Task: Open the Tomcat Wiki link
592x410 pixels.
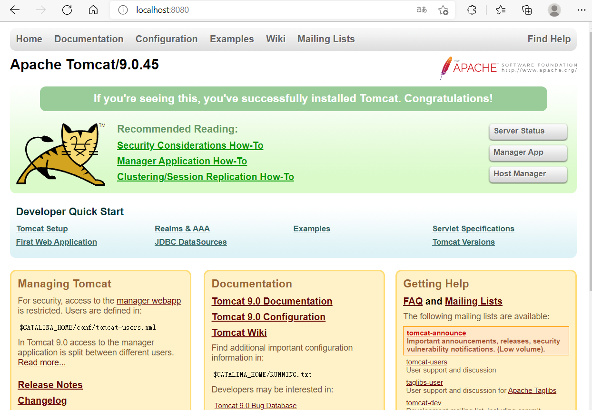Action: point(239,333)
